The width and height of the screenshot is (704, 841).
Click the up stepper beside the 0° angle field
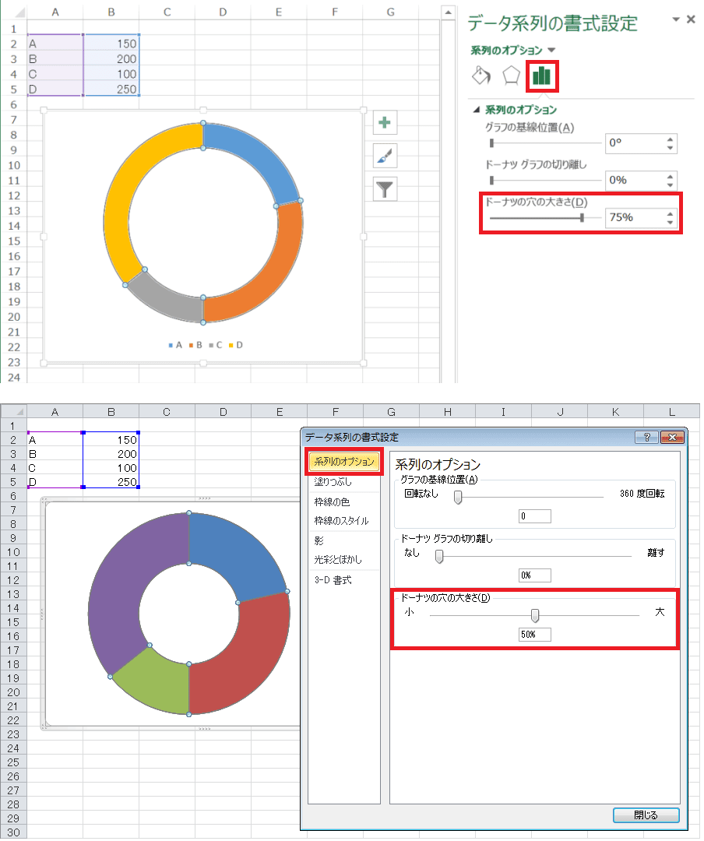pos(670,139)
